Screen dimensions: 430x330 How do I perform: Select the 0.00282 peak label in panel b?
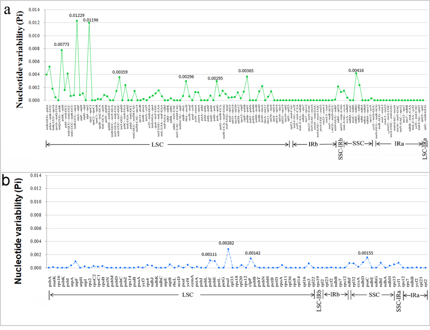coord(228,243)
